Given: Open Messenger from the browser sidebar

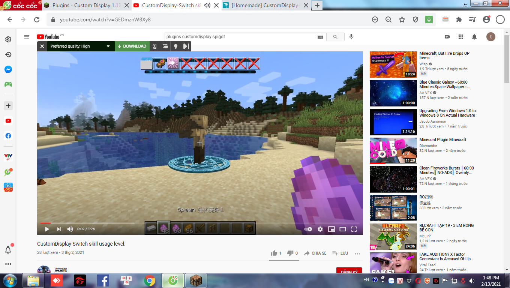Looking at the screenshot, I should coord(8,69).
